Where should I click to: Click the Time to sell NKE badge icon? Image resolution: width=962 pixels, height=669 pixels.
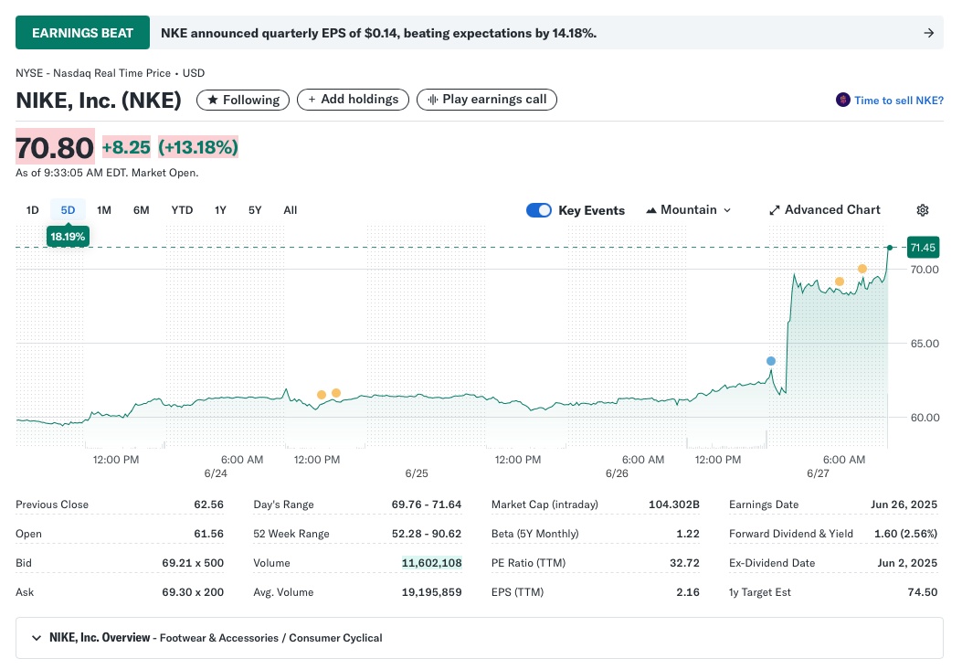pyautogui.click(x=843, y=100)
